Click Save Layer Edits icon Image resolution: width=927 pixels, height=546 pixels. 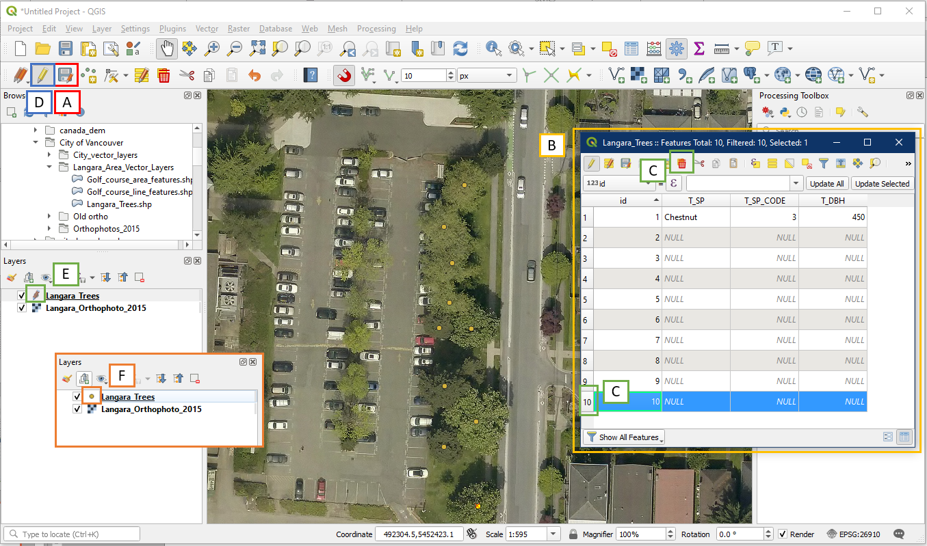(65, 74)
